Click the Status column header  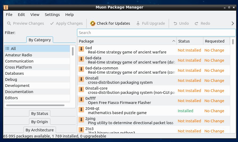pyautogui.click(x=190, y=41)
